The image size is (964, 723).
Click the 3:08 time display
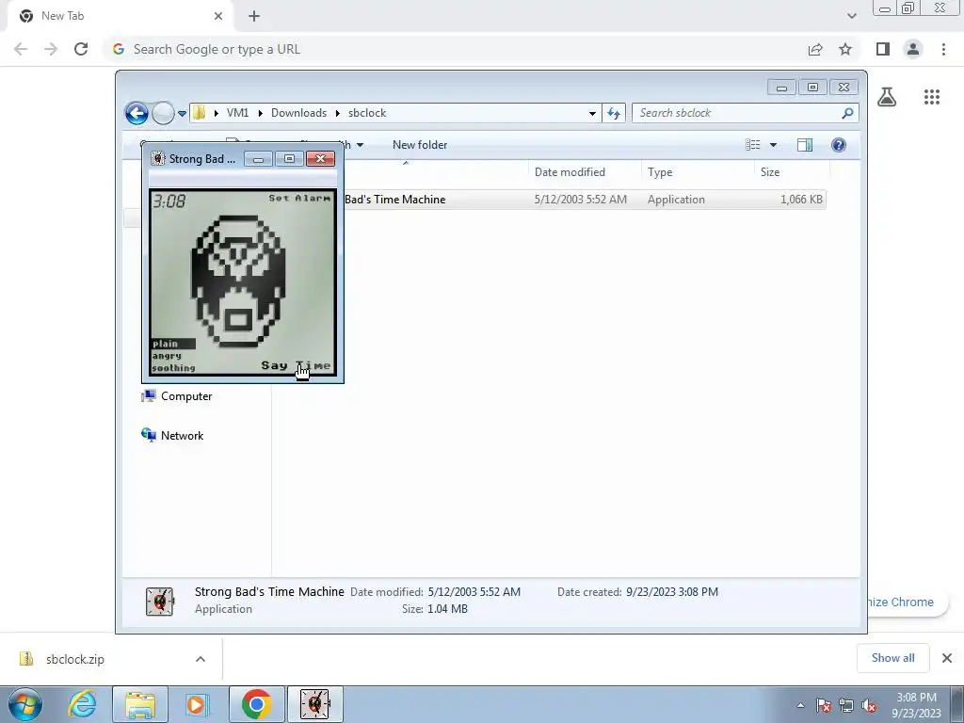pos(169,201)
